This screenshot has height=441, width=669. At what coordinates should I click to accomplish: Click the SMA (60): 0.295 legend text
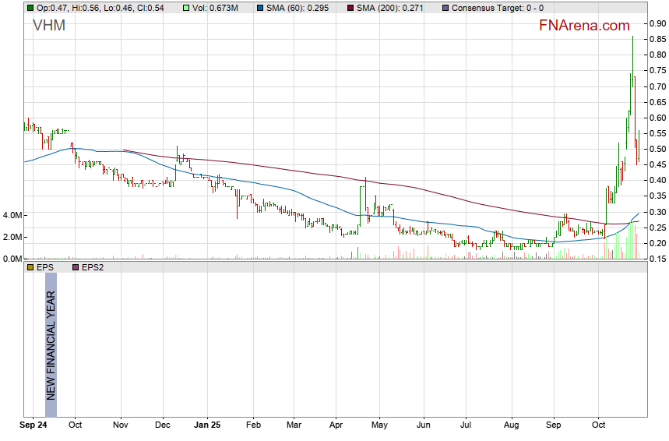coord(298,7)
